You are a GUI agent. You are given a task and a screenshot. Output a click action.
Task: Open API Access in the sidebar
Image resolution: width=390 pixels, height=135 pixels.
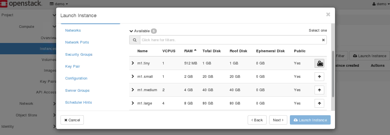point(46,92)
